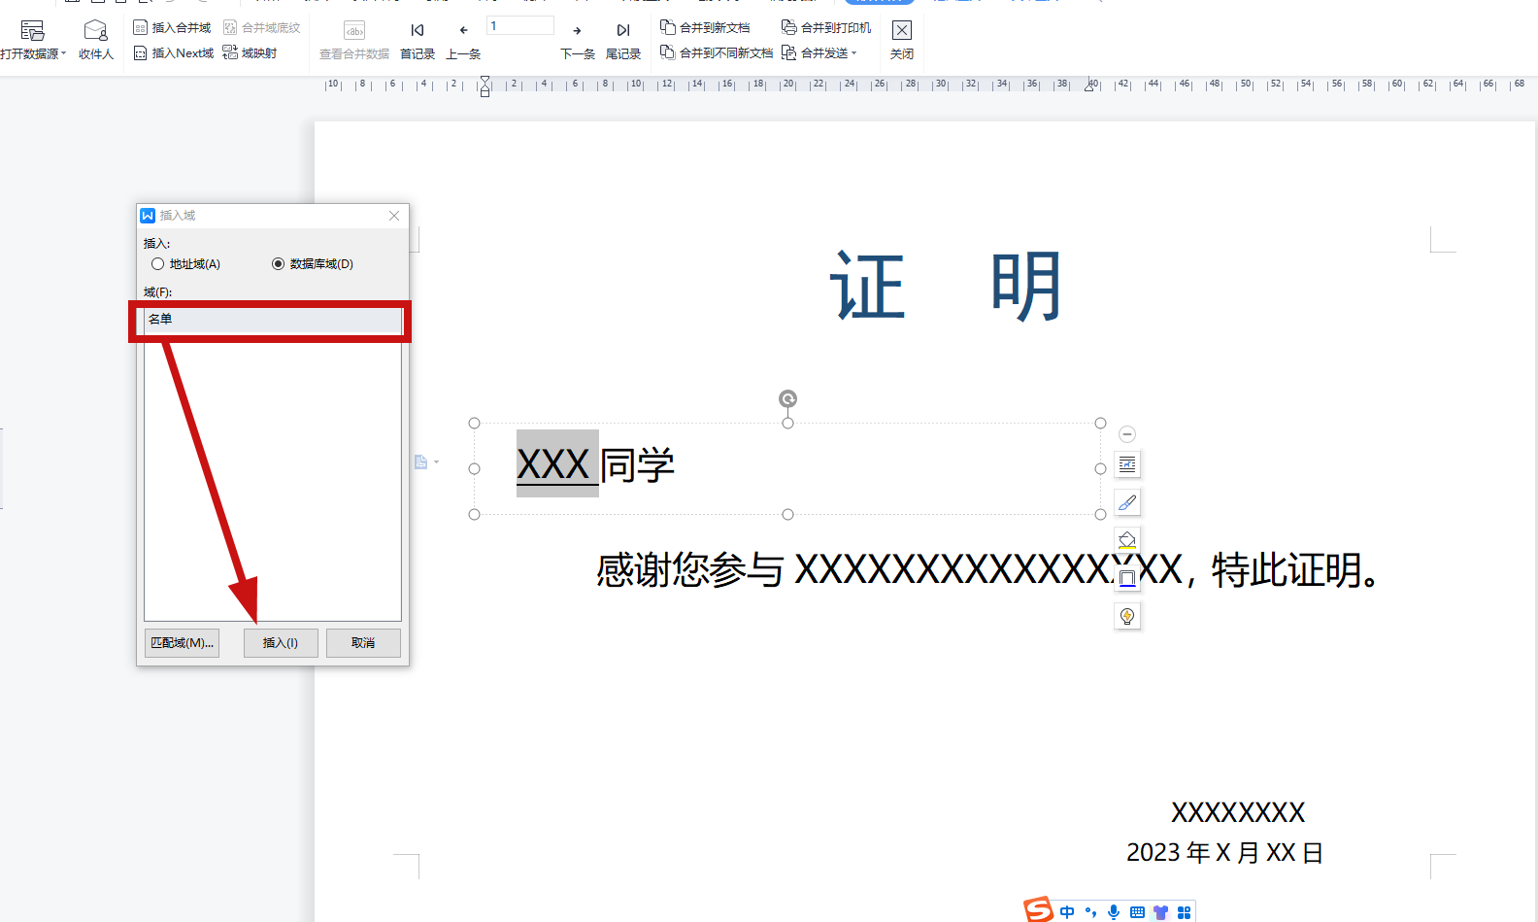
Task: Jump to 首记录 first record
Action: pos(418,41)
